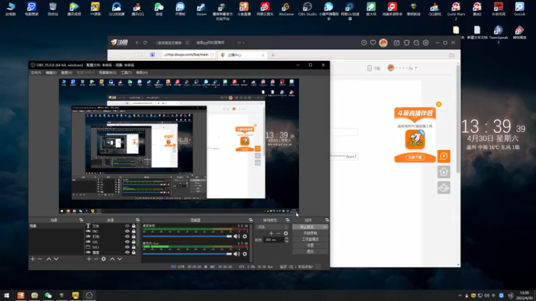This screenshot has width=536, height=301.
Task: Open the message bubble icon in Douyu title bar
Action: tap(416, 43)
